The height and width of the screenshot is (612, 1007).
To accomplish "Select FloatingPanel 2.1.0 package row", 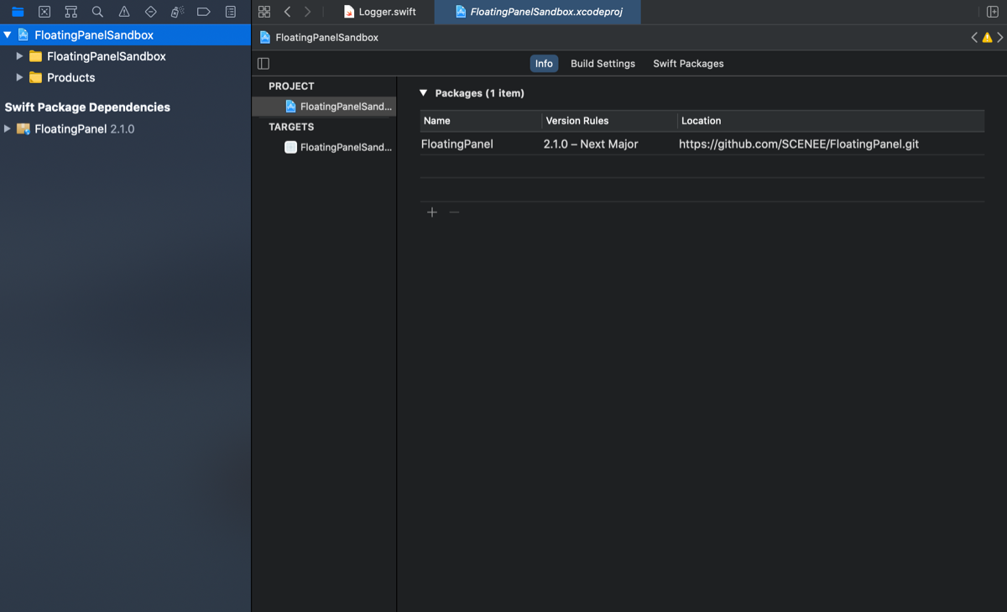I will coord(126,129).
